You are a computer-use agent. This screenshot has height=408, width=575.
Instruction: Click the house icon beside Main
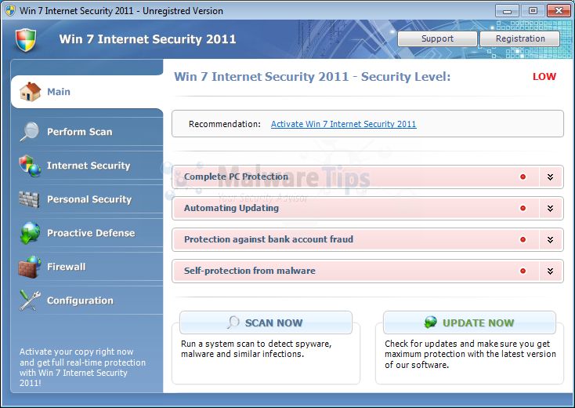coord(30,92)
